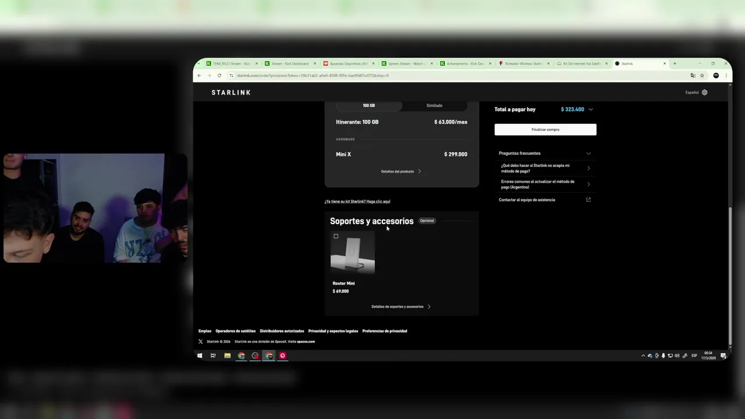The height and width of the screenshot is (419, 745).
Task: Go back using browser back arrow
Action: coord(199,76)
